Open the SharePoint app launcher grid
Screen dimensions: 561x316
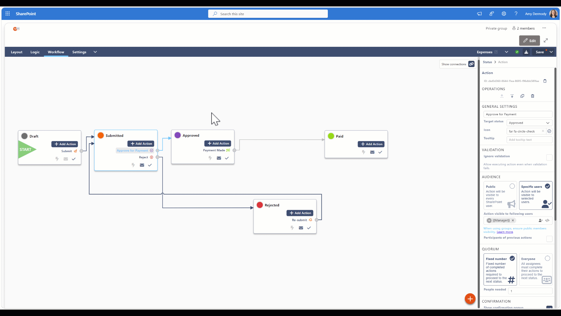(8, 14)
